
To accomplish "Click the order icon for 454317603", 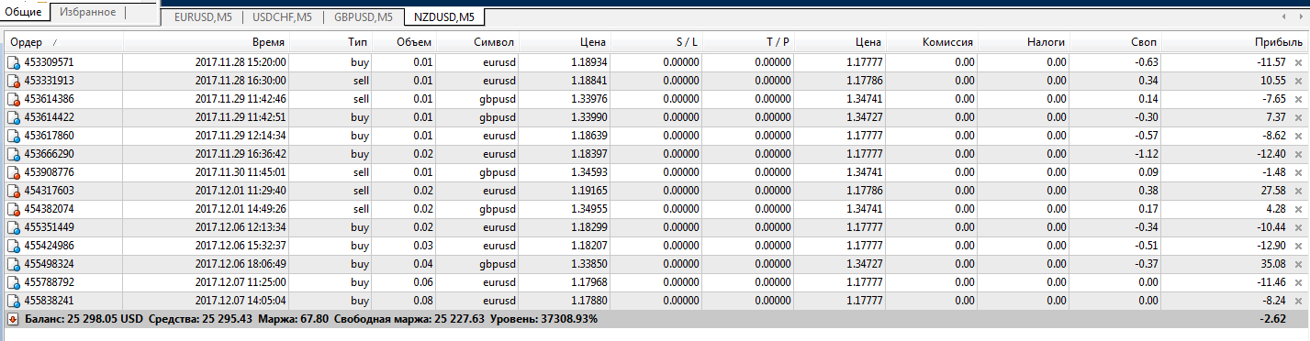I will tap(14, 191).
